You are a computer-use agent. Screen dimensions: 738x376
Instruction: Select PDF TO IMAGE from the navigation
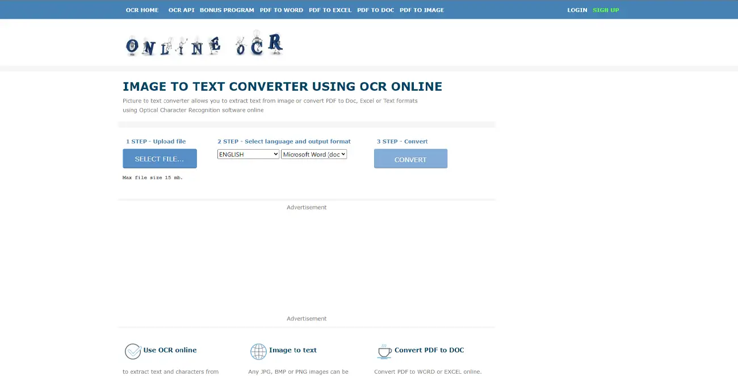pos(422,10)
